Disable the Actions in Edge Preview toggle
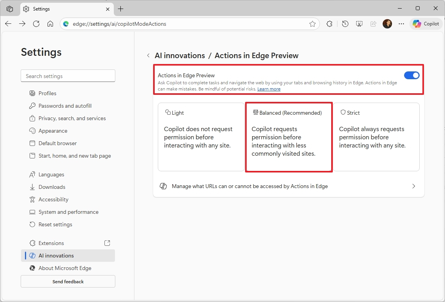 [x=411, y=75]
